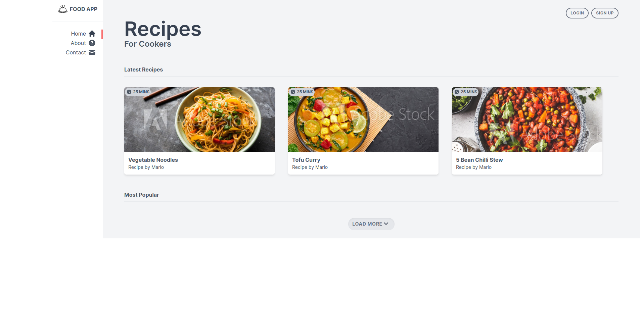Click the Recipe by Mario text under Vegetable Noodles
Viewport: 640px width, 327px height.
click(x=146, y=167)
